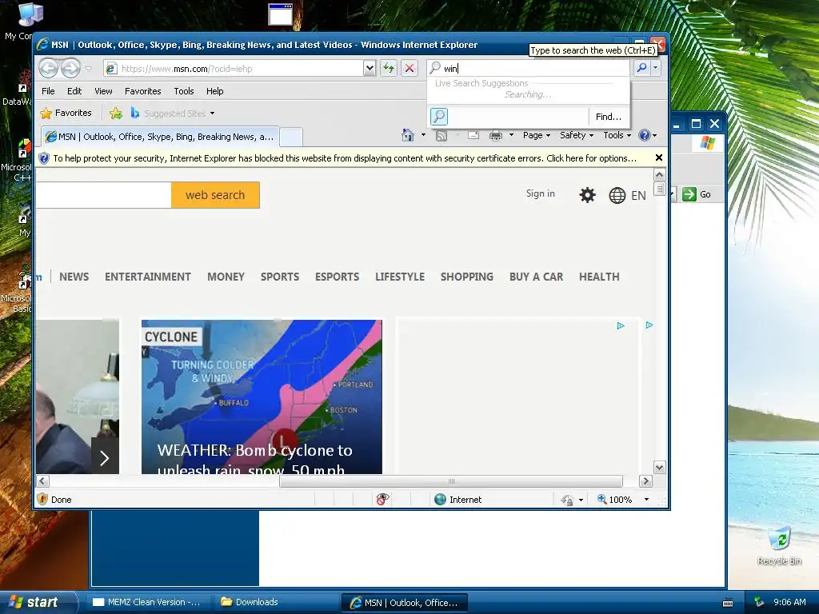Click the Go button in the background window
This screenshot has height=614, width=819.
click(697, 194)
